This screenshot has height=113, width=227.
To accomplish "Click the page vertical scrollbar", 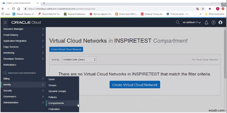I will [x=225, y=54].
